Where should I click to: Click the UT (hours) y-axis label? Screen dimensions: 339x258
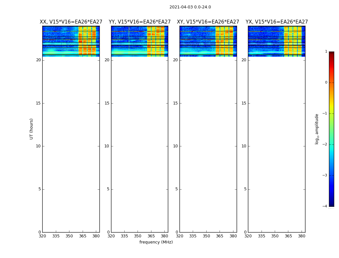coord(31,129)
